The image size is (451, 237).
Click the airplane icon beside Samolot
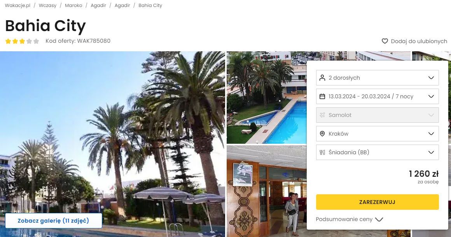[x=322, y=115]
